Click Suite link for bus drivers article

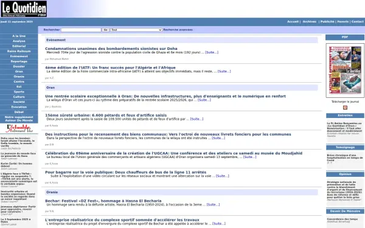[x=222, y=176]
